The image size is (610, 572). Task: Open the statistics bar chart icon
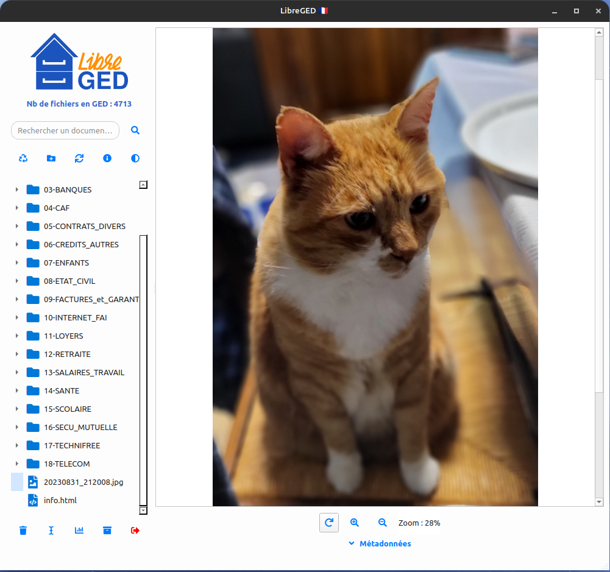[x=79, y=531]
